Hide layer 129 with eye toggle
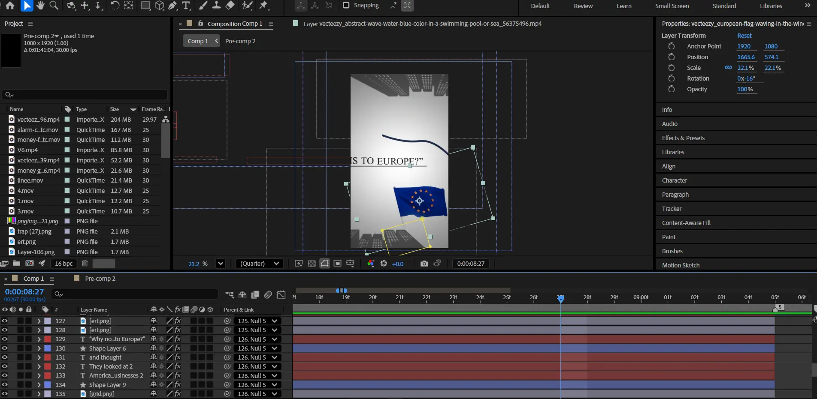Screen dimensions: 817x399 coord(5,339)
